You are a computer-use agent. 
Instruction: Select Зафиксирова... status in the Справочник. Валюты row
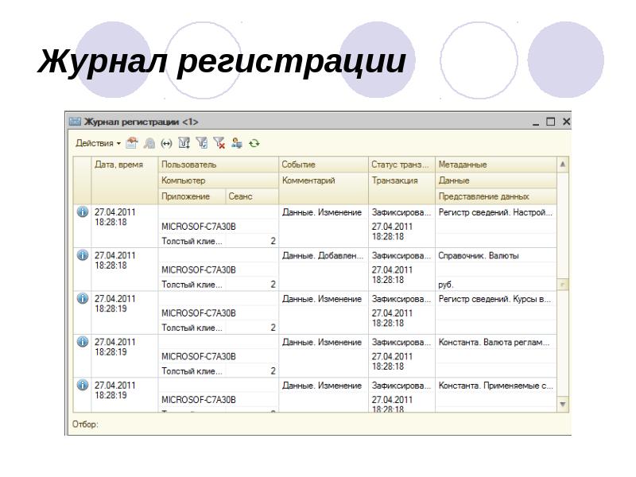pos(401,255)
